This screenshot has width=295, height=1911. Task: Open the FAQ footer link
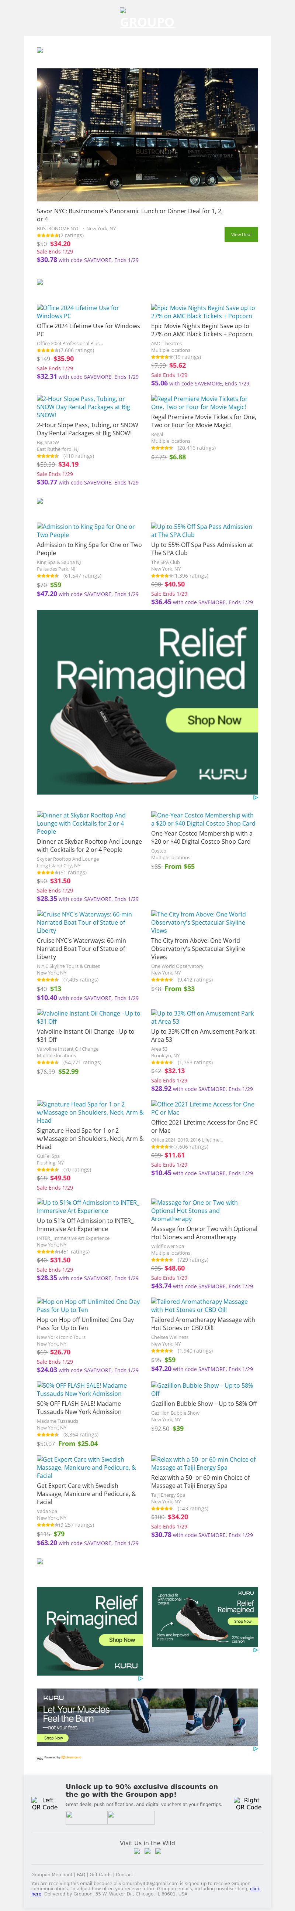81,1875
